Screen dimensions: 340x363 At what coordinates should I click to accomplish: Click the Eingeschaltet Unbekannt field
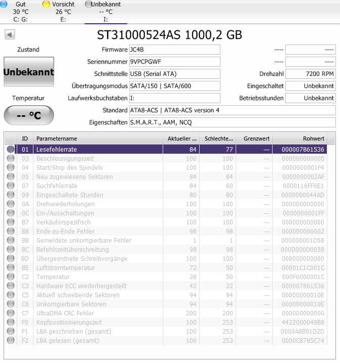click(311, 86)
